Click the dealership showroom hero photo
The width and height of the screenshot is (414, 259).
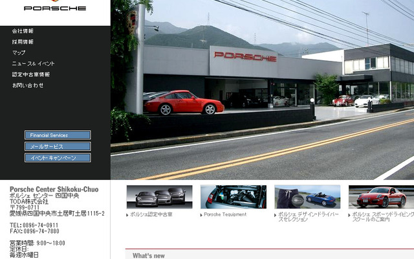coord(262,90)
